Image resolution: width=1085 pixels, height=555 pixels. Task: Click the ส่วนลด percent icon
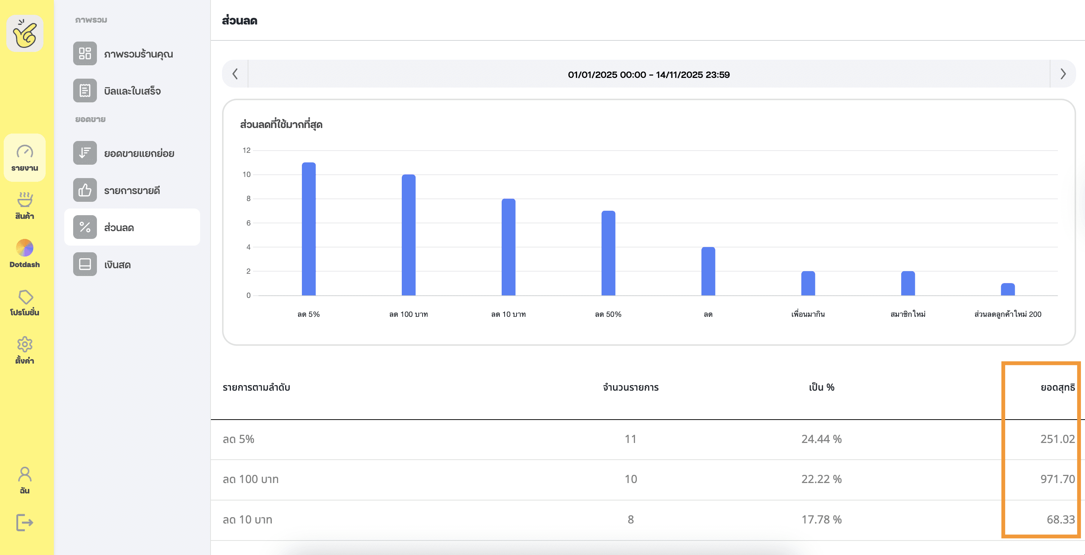85,227
